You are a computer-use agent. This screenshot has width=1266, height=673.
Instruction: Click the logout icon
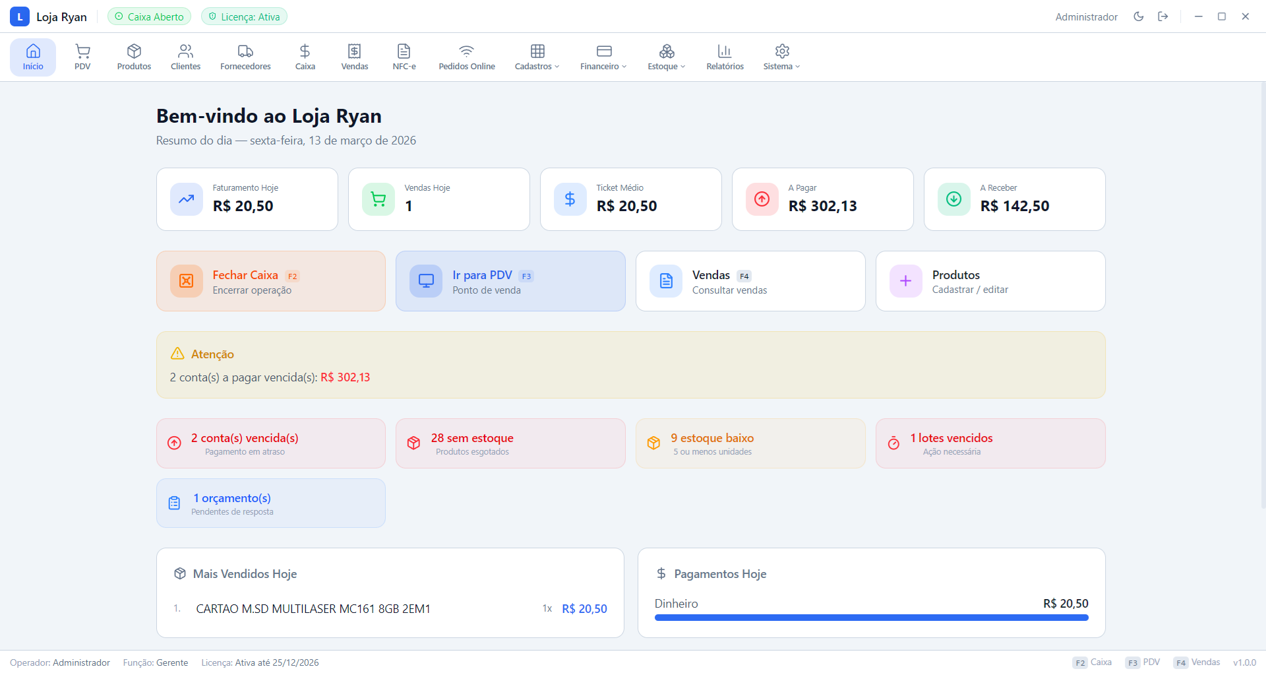click(1163, 16)
